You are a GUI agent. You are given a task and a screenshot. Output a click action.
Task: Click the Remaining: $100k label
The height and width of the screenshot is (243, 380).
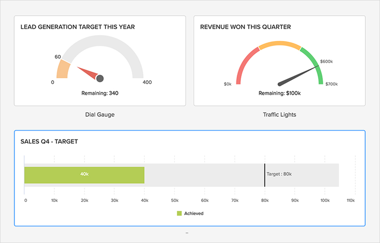tap(280, 93)
